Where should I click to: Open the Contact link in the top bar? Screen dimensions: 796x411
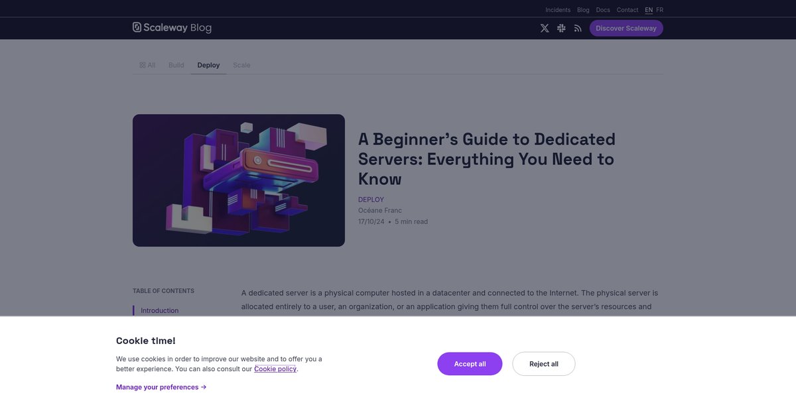coord(628,10)
